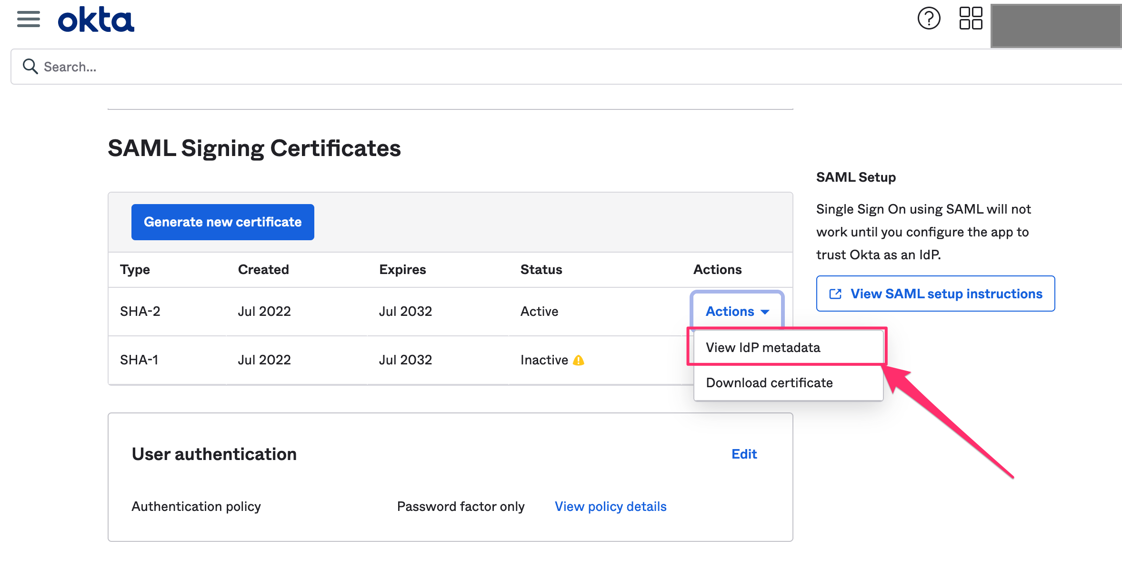Viewport: 1122px width, 568px height.
Task: Click the gray account menu area
Action: (x=1055, y=26)
